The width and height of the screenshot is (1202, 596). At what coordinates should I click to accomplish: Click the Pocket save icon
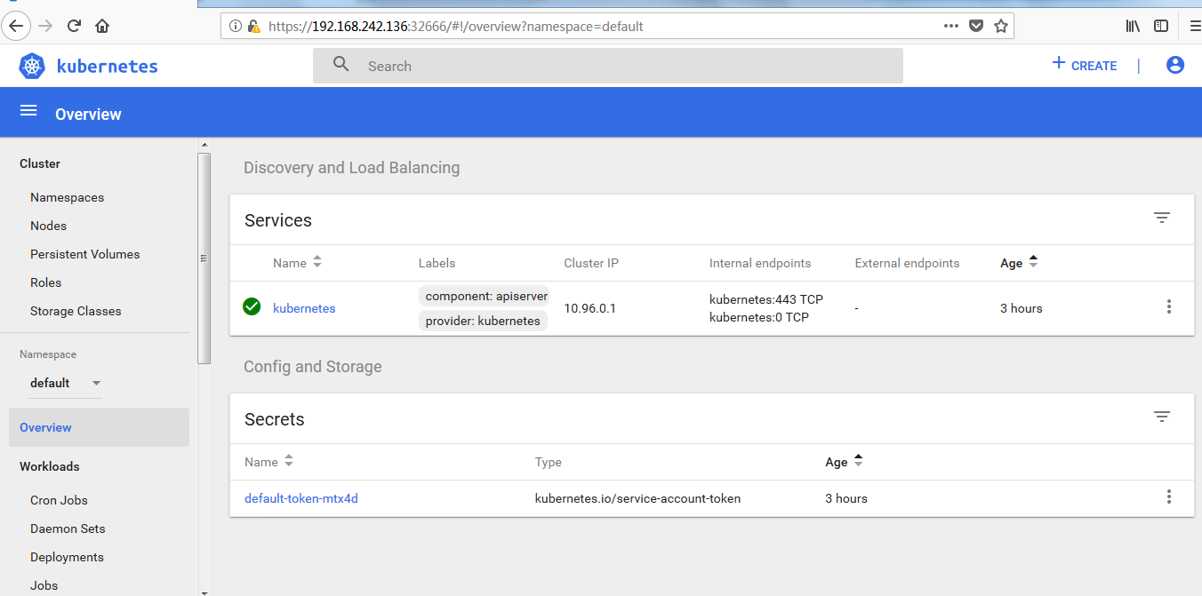pyautogui.click(x=976, y=26)
